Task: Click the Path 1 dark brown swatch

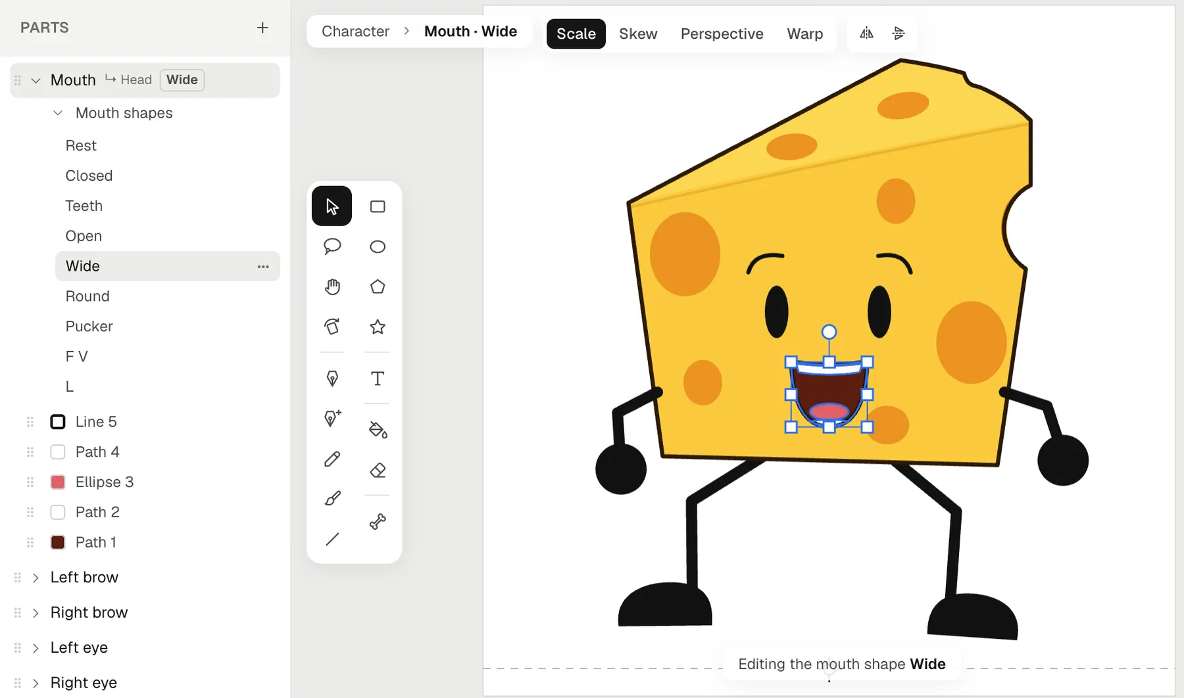Action: pyautogui.click(x=58, y=542)
